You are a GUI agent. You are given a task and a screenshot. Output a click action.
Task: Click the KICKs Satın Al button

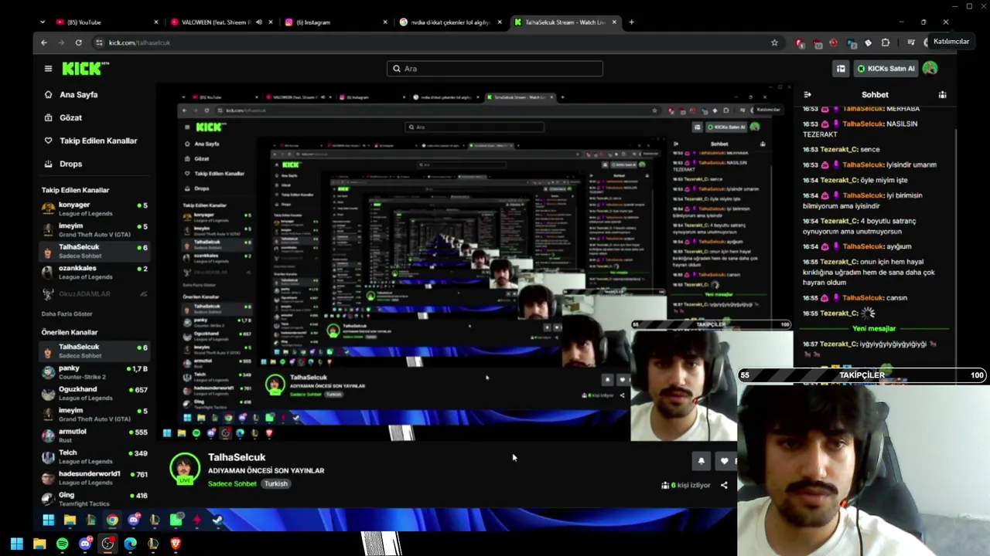(x=886, y=69)
